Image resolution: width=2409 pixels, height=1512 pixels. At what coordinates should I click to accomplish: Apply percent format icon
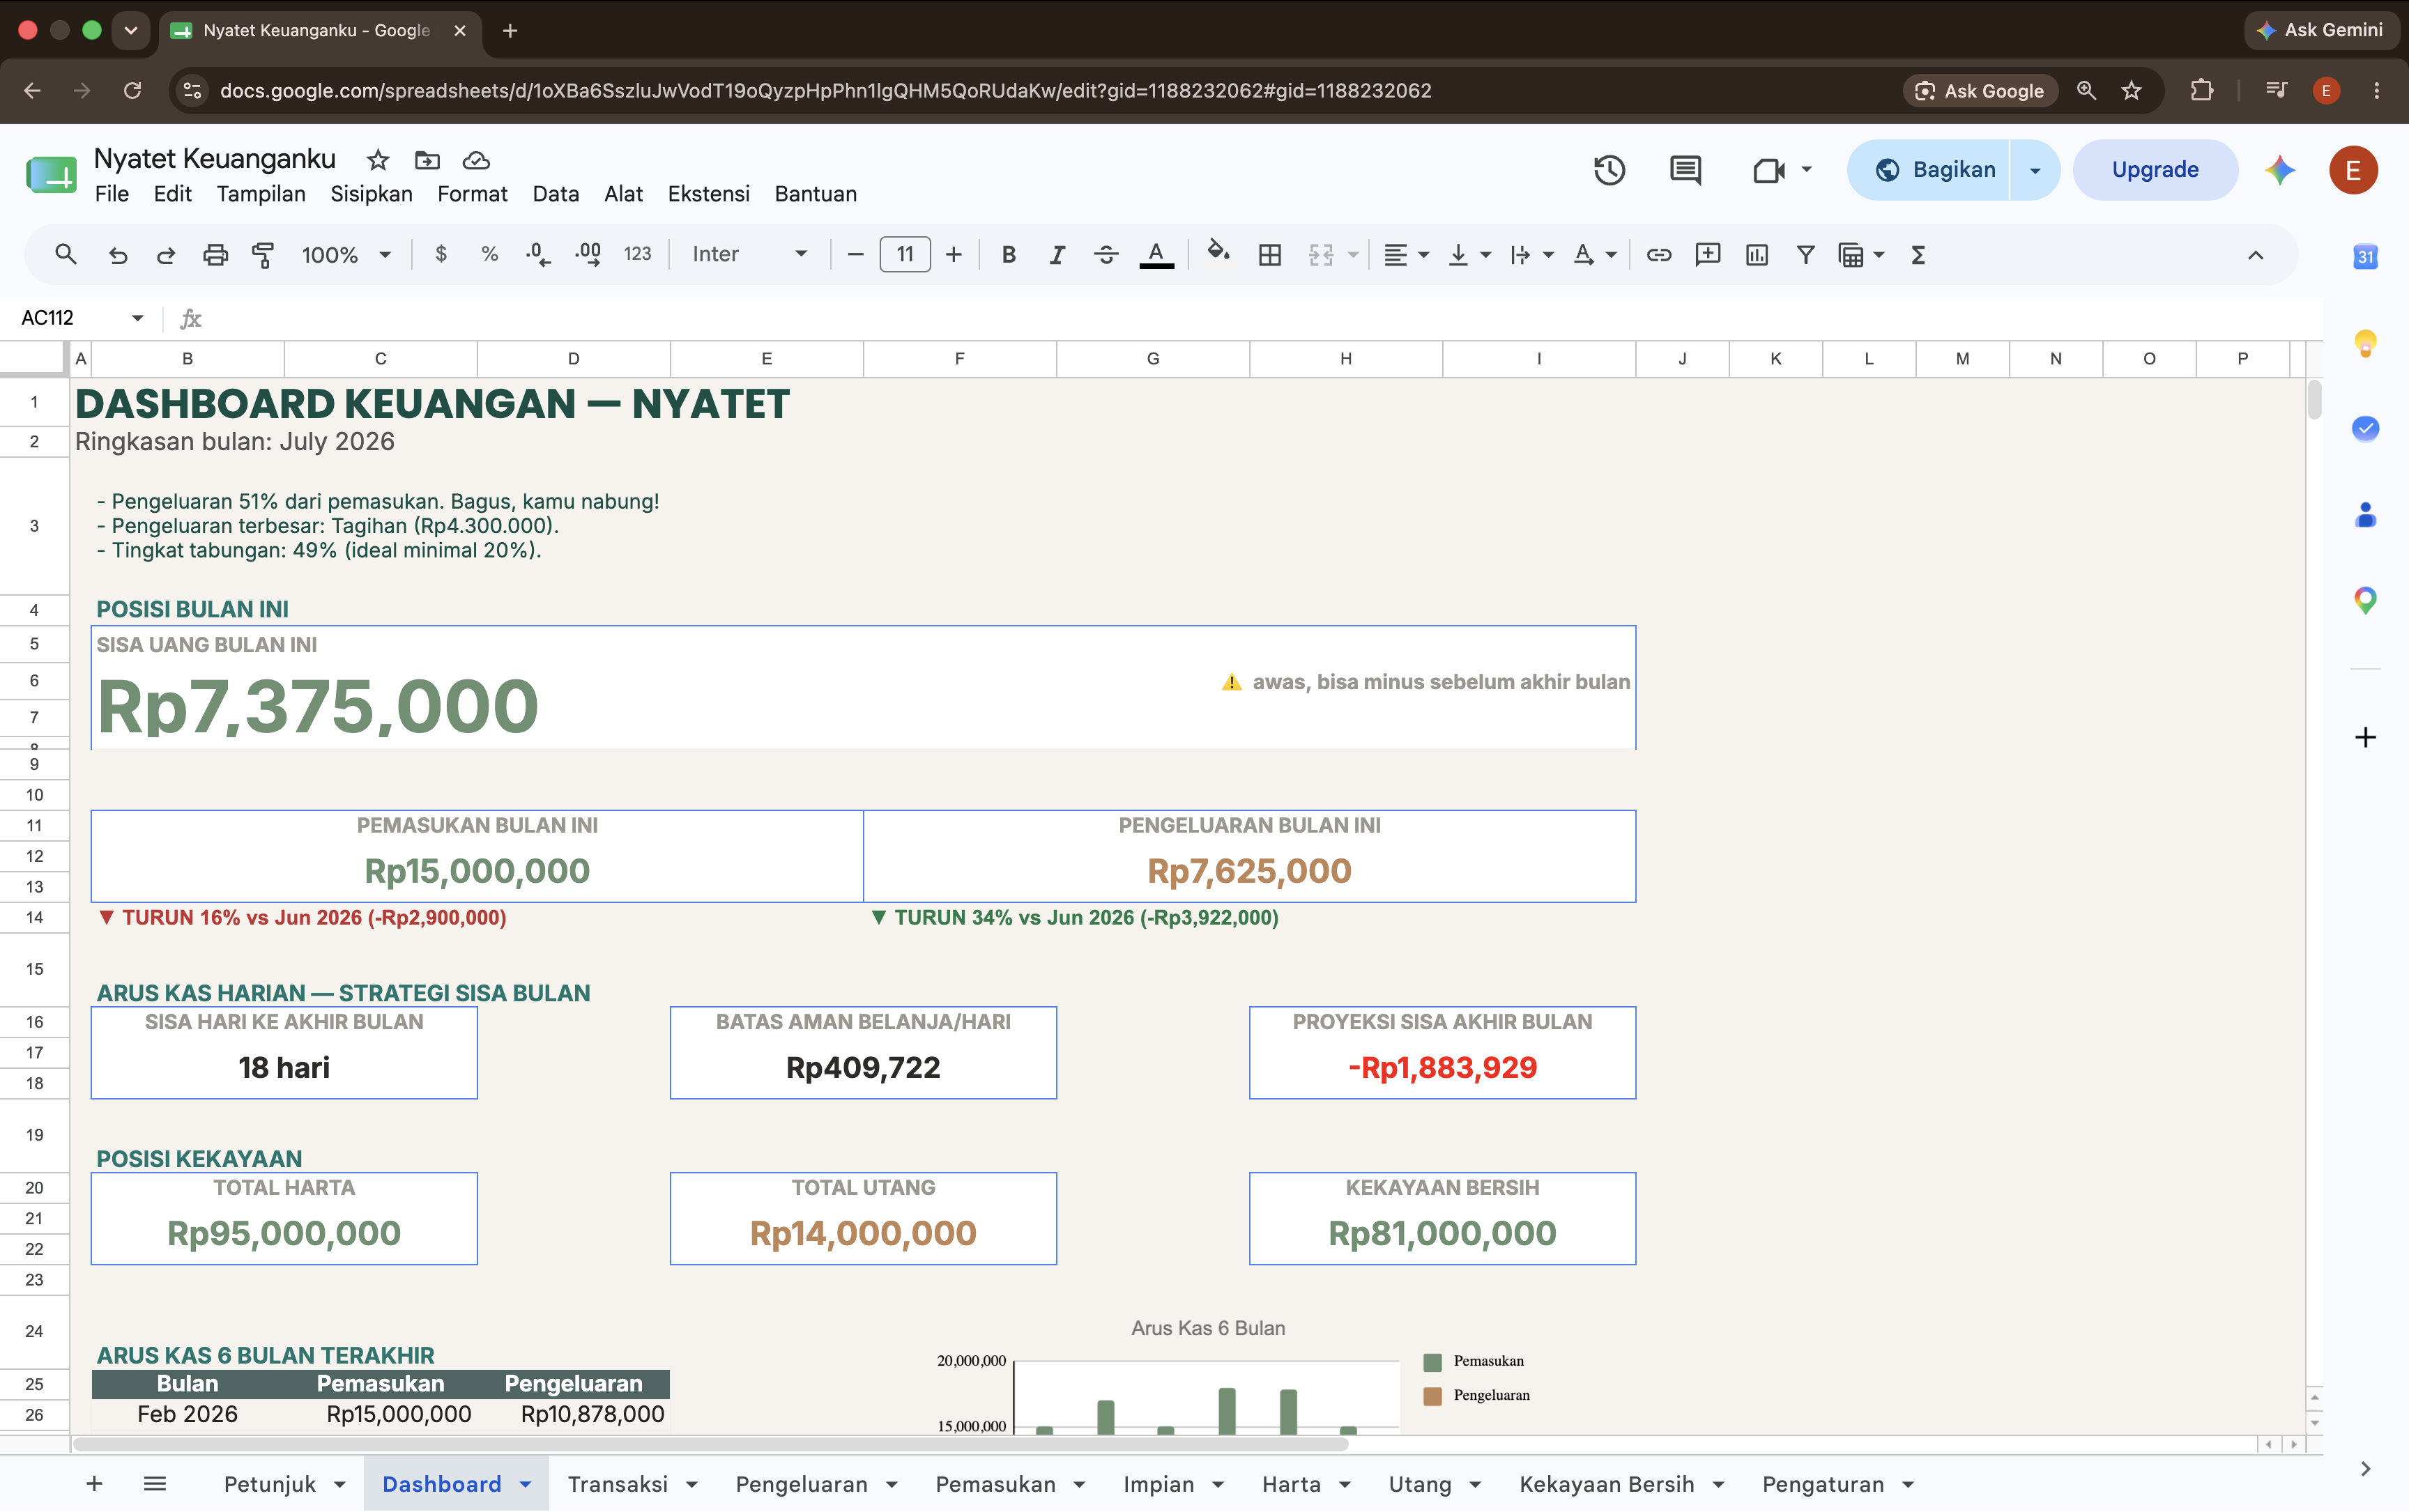[489, 254]
